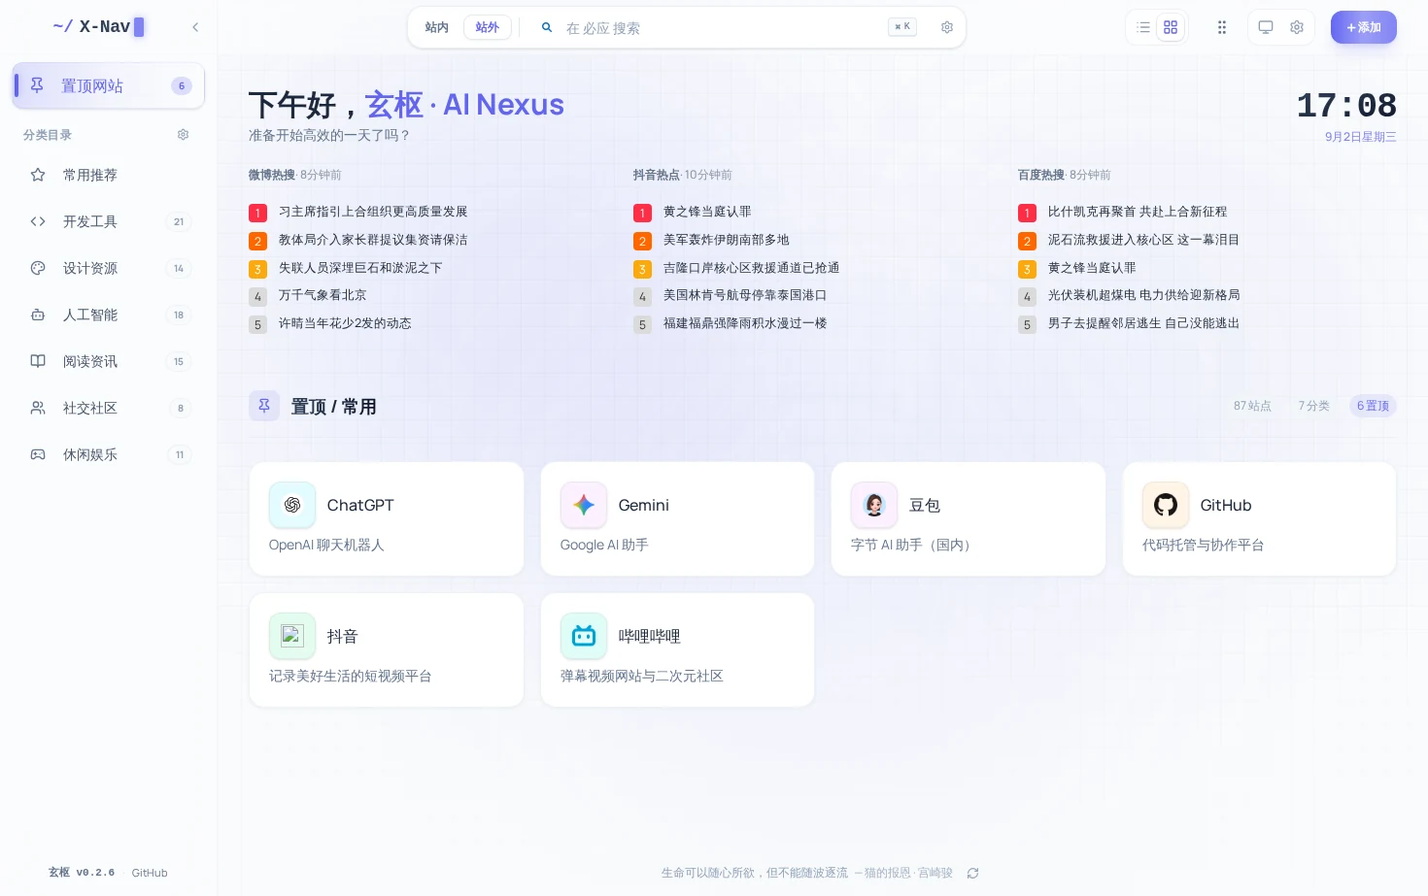Click the 百度热搜 heading
Image resolution: width=1428 pixels, height=896 pixels.
coord(1040,175)
